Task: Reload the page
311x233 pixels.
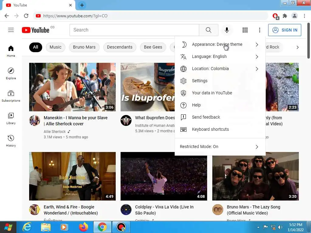Action: 26,16
